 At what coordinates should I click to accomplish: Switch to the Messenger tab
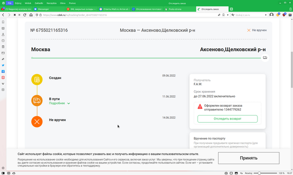[49, 9]
